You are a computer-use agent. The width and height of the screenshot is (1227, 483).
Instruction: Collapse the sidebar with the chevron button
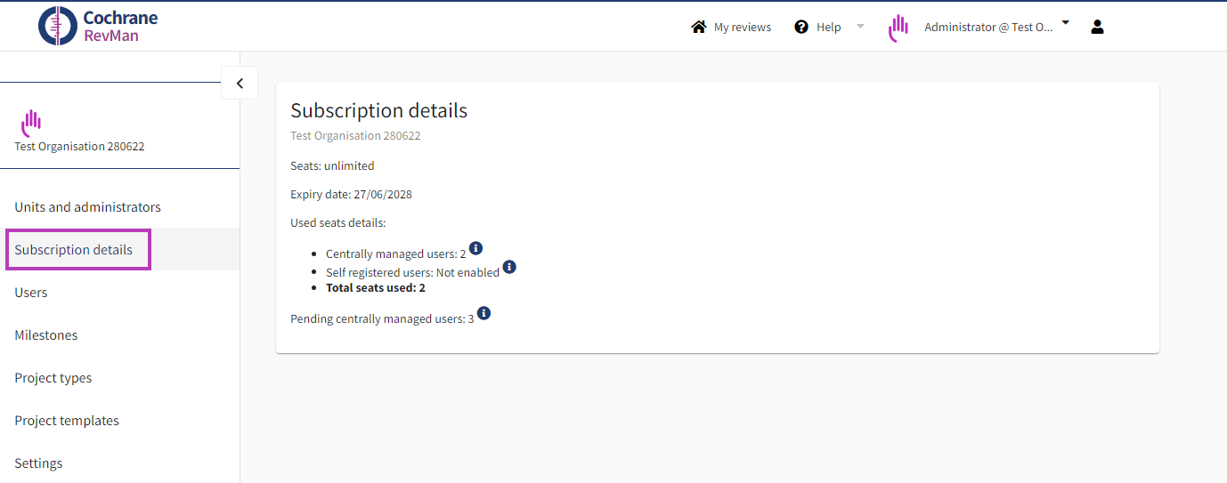tap(240, 83)
